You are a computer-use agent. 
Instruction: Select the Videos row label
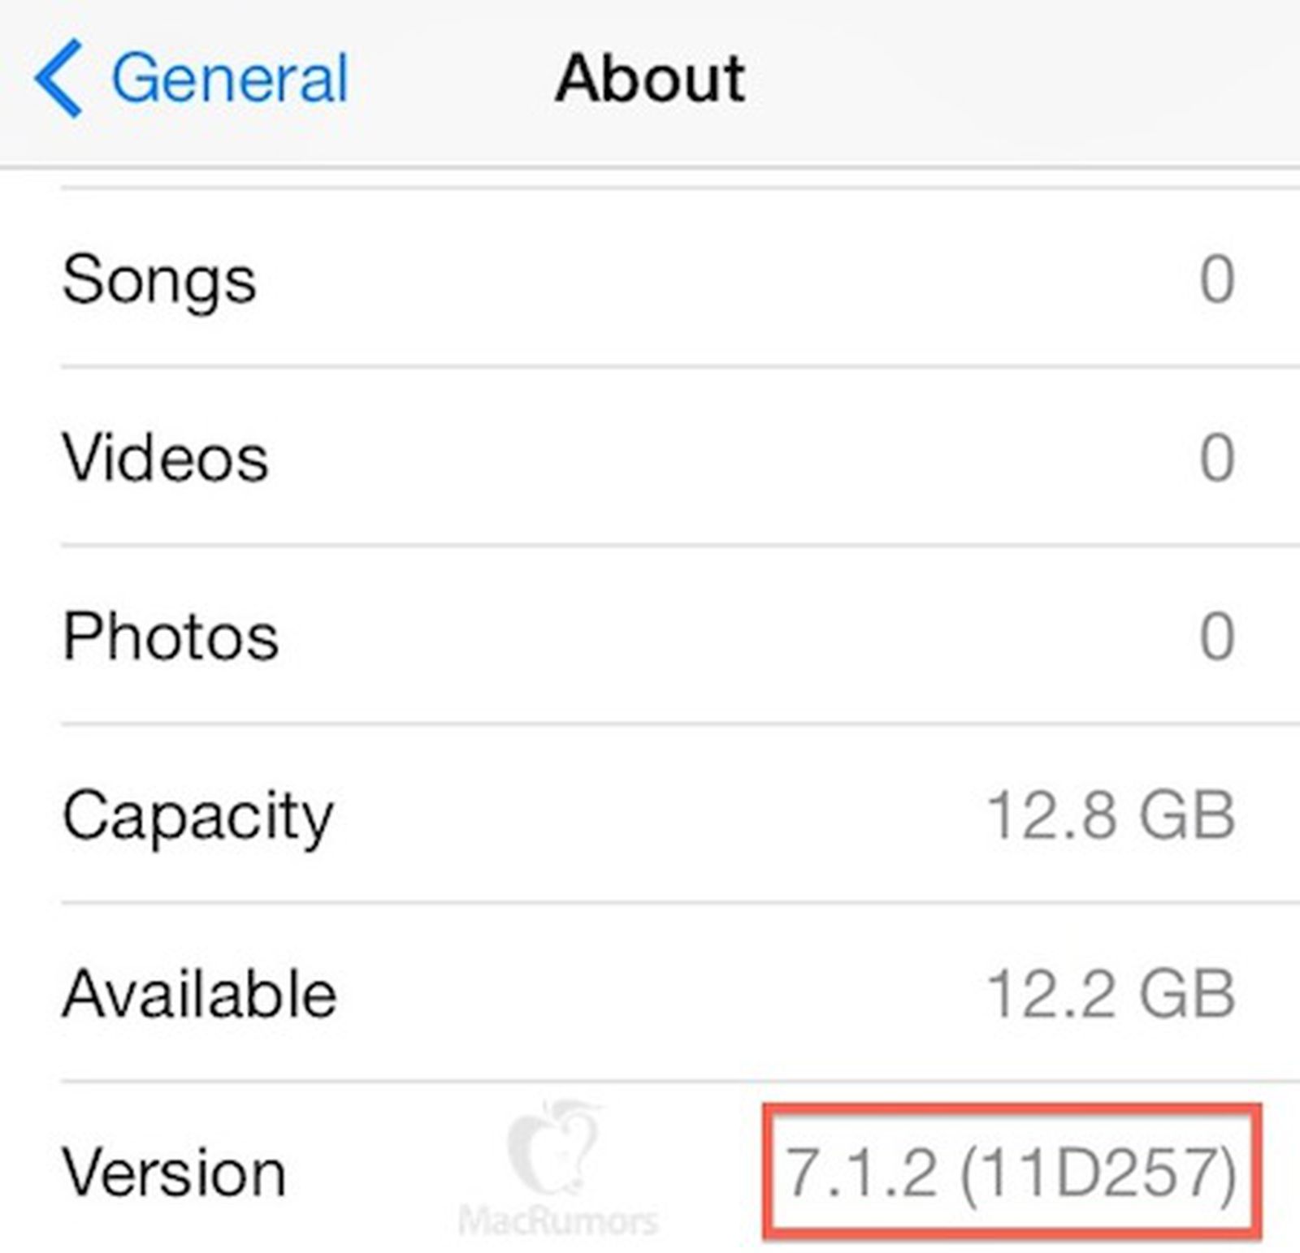(x=166, y=457)
